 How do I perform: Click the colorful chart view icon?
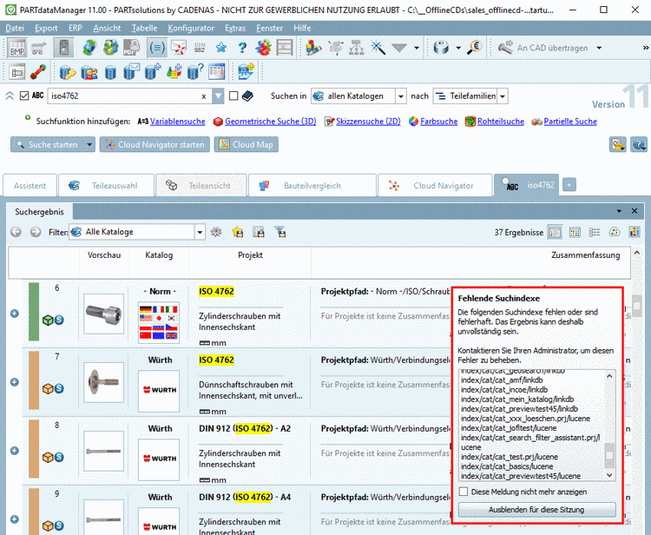[x=635, y=232]
